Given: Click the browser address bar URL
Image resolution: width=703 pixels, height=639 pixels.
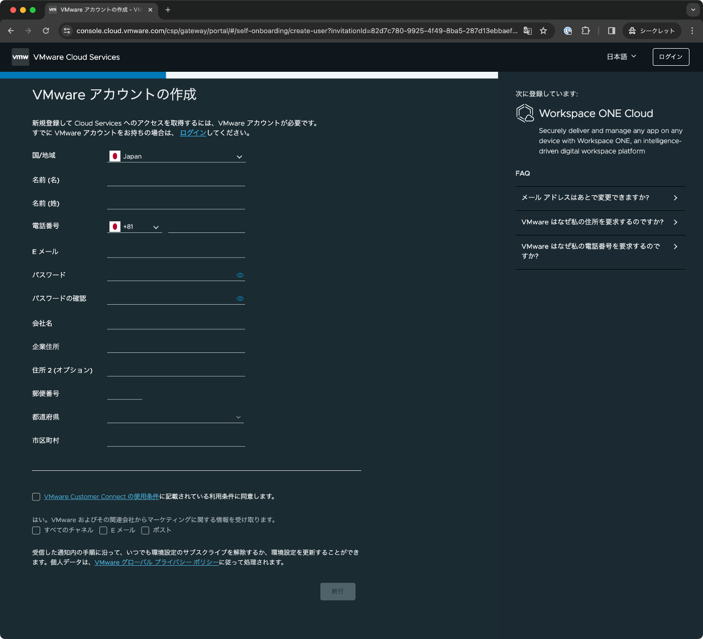Looking at the screenshot, I should (x=297, y=31).
